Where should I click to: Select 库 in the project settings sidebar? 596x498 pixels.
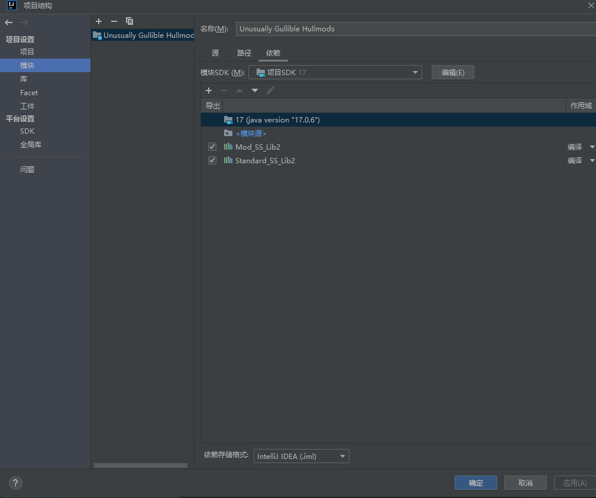click(x=24, y=79)
